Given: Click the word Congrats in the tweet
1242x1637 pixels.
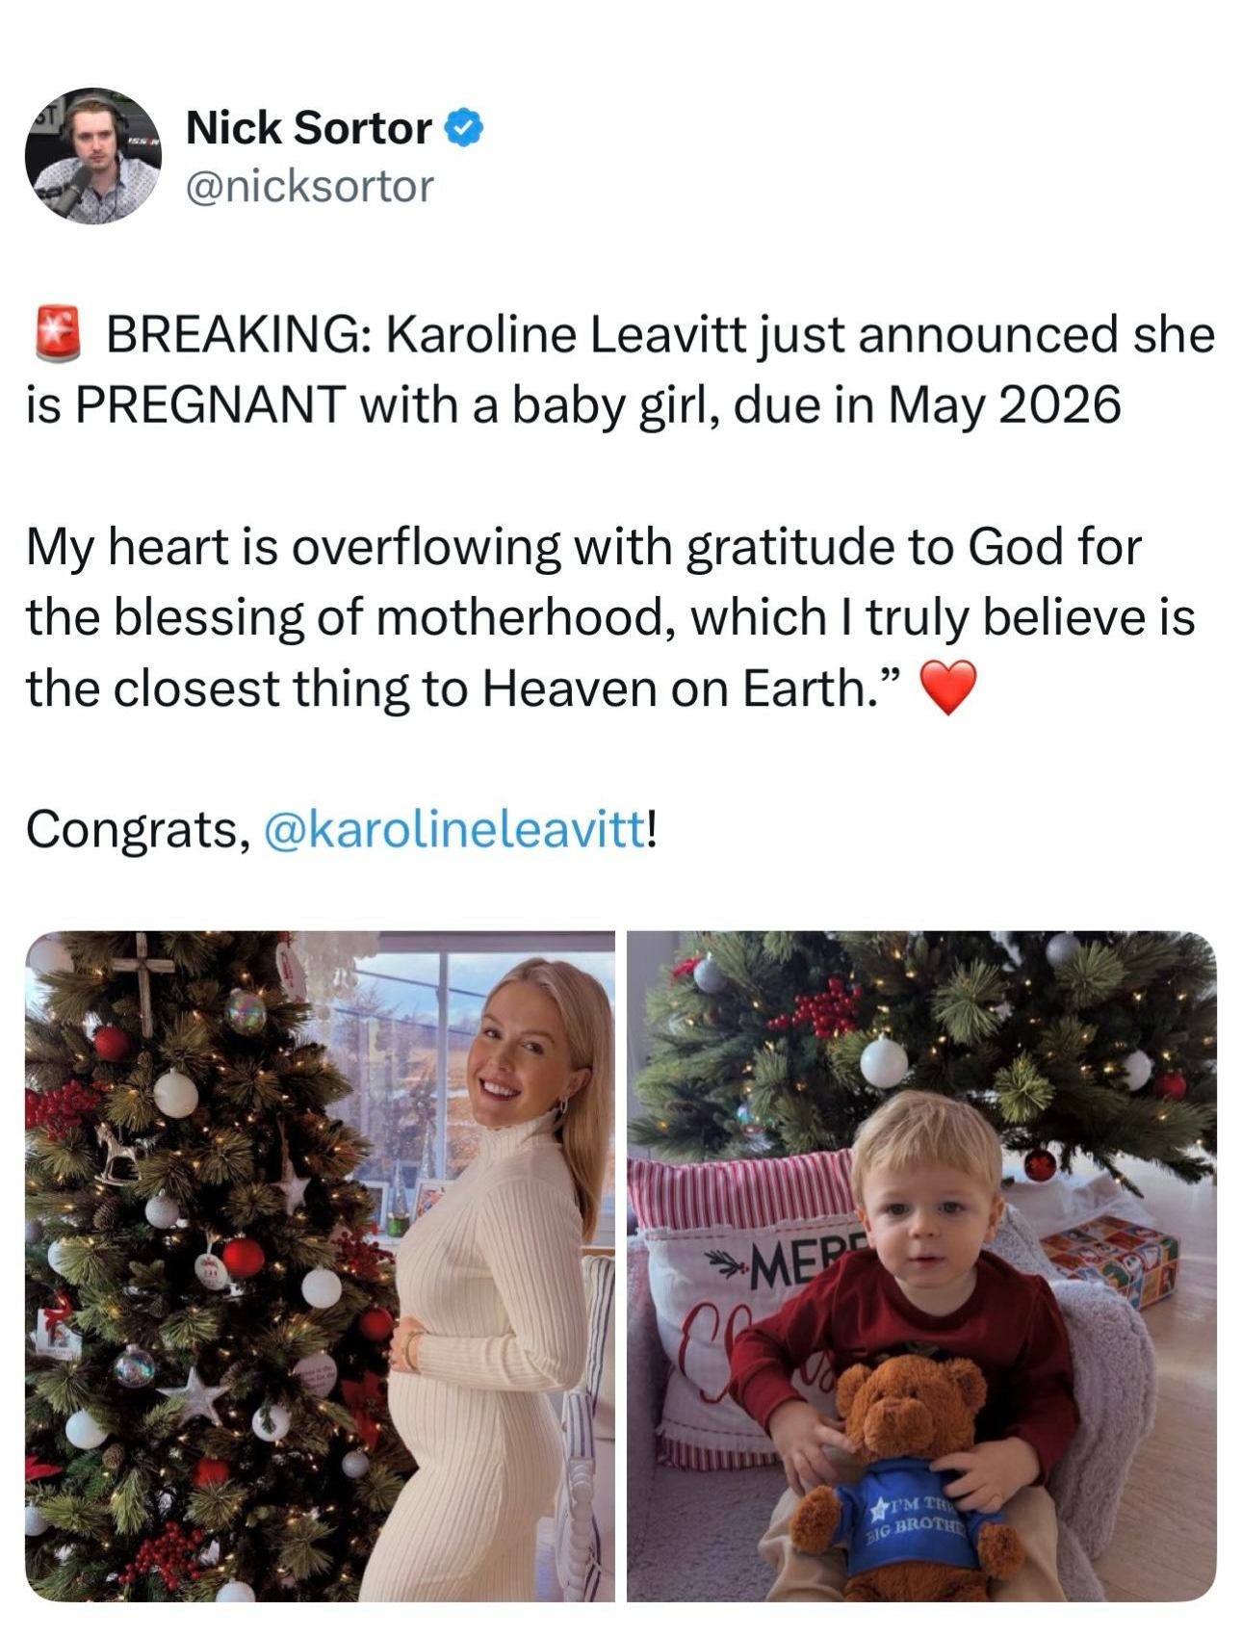Looking at the screenshot, I should [131, 829].
